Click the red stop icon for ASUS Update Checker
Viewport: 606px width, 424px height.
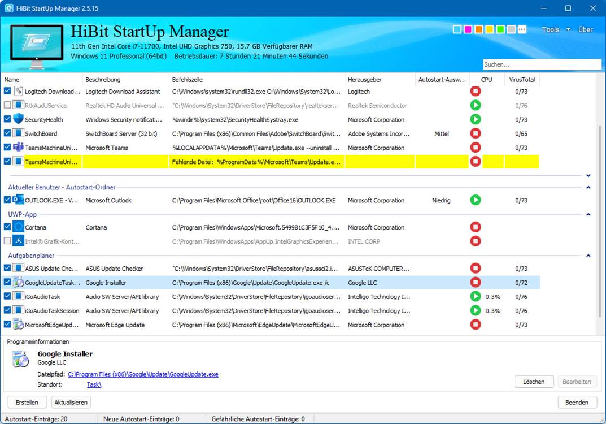pyautogui.click(x=476, y=268)
